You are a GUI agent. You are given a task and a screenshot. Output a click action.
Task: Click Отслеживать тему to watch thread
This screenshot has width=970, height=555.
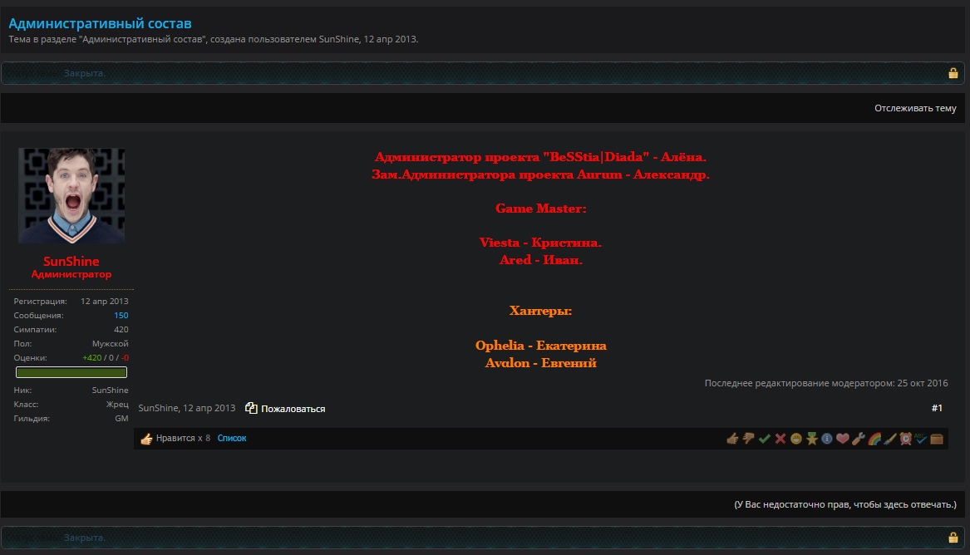coord(914,108)
